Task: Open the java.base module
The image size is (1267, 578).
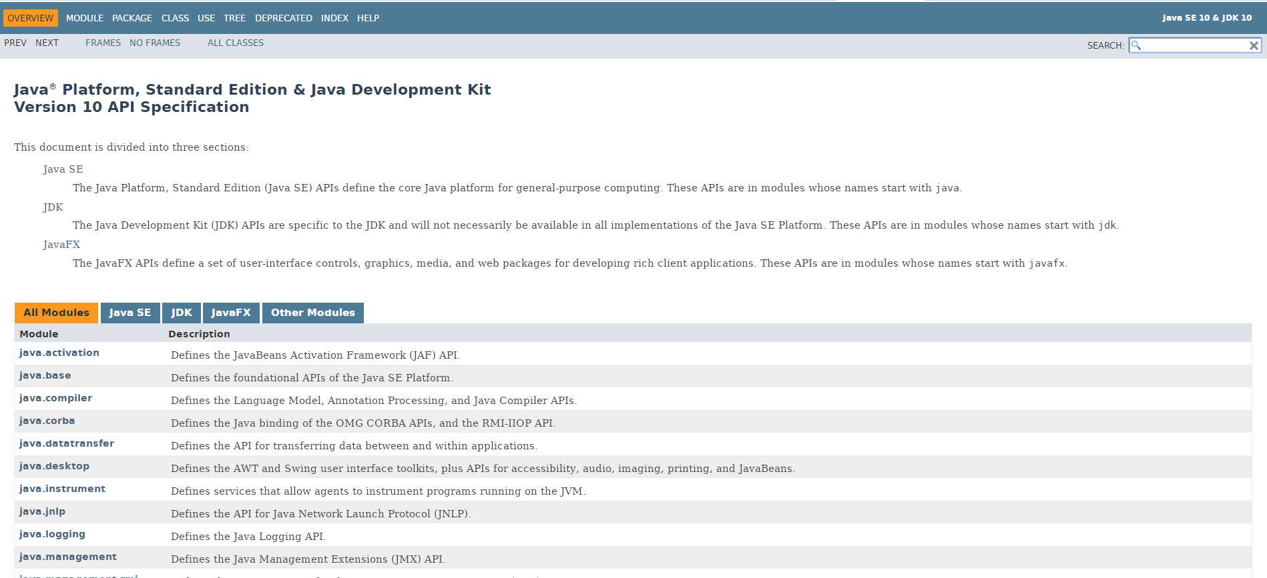Action: point(45,375)
